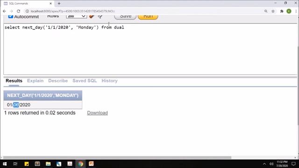The height and width of the screenshot is (168, 299).
Task: Open File Explorer from the taskbar
Action: coord(48,164)
